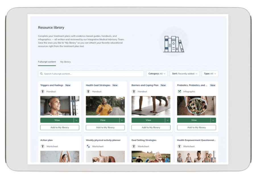Image resolution: width=256 pixels, height=180 pixels.
Task: Click the infographic icon on Prebiotics, Probiotics card
Action: 179,91
